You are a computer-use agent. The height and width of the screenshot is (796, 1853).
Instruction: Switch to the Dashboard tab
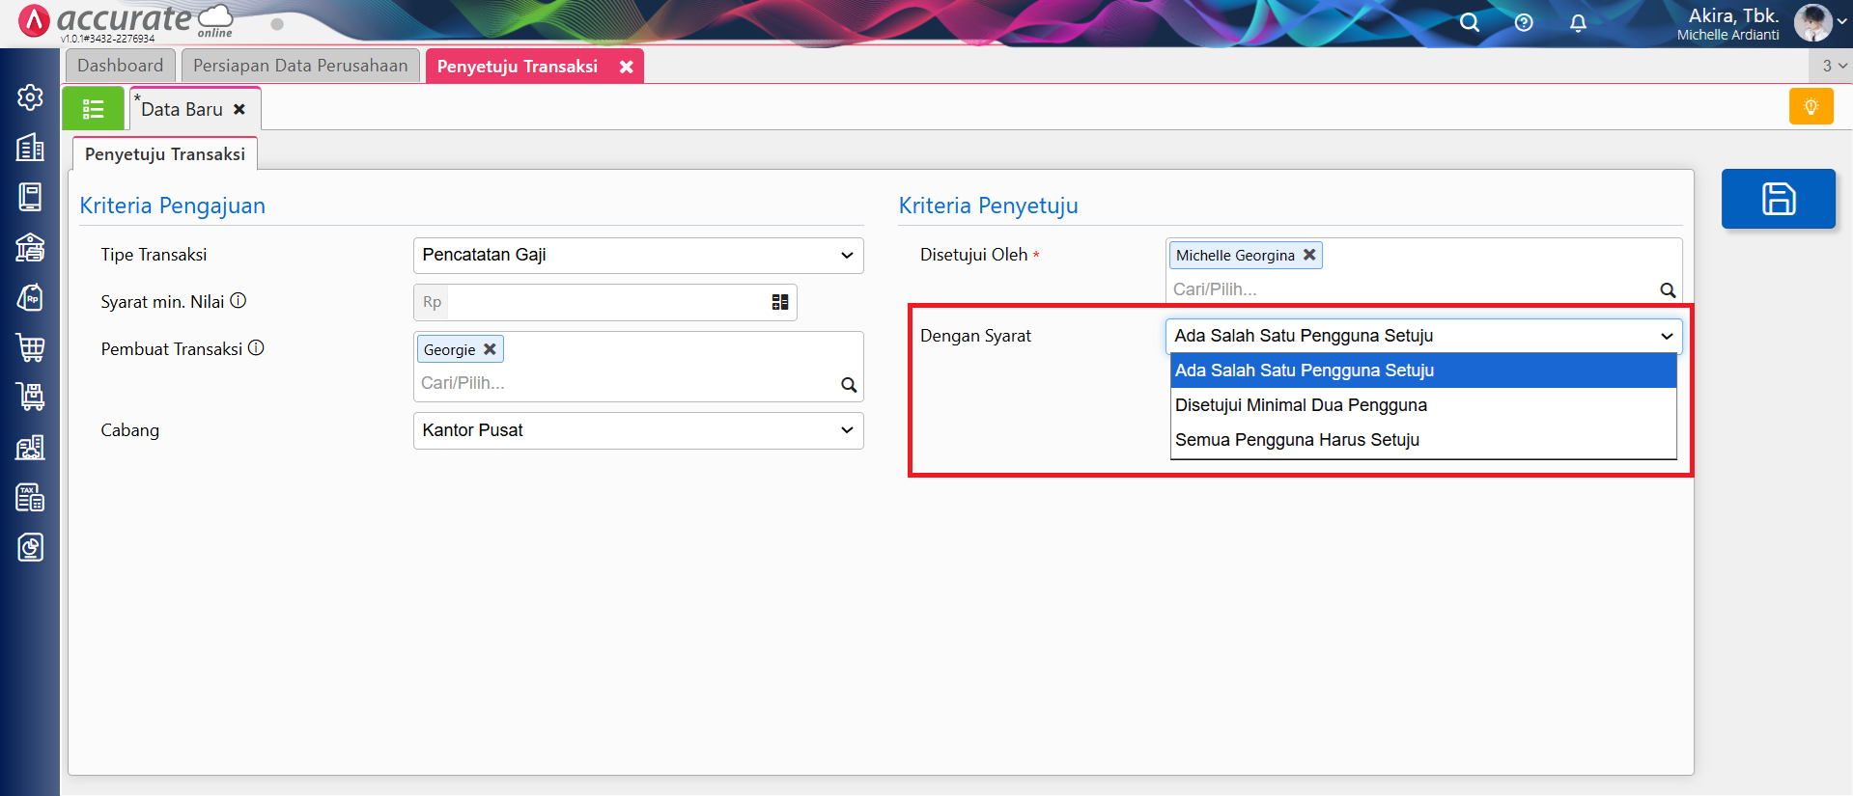point(121,66)
